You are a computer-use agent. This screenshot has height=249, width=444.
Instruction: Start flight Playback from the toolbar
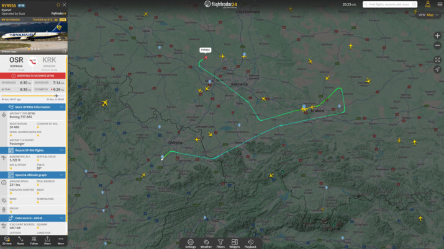pyautogui.click(x=250, y=243)
